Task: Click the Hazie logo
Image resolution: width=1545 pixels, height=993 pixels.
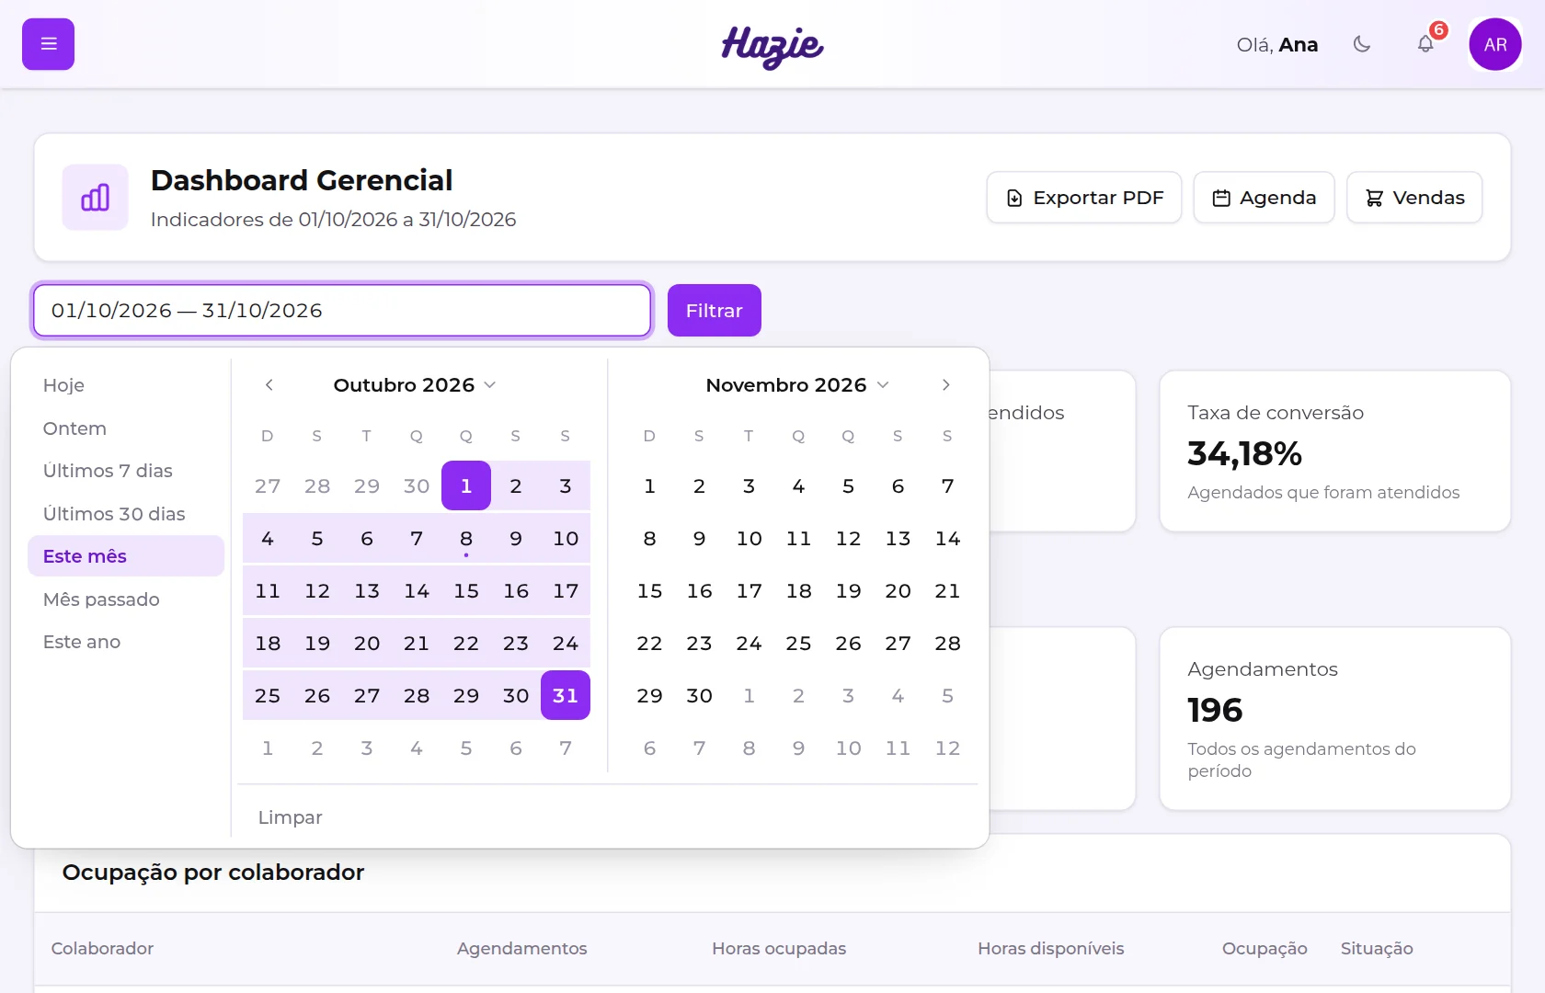Action: [x=772, y=46]
